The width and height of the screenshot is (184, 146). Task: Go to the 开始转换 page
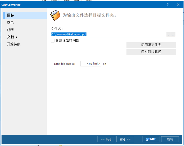click(x=14, y=44)
